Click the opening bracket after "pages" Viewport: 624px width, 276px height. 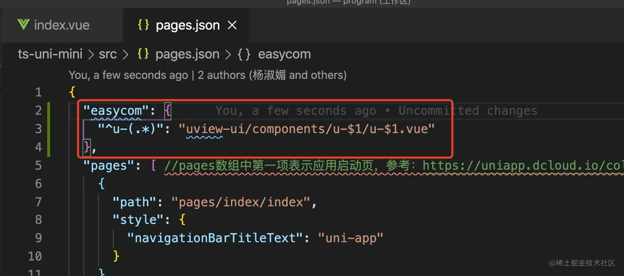[x=153, y=166]
